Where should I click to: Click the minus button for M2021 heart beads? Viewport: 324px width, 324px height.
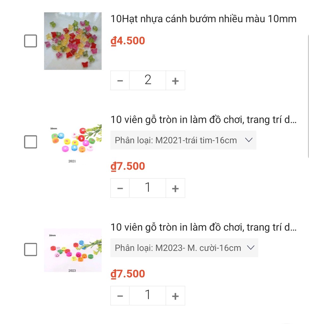[120, 188]
